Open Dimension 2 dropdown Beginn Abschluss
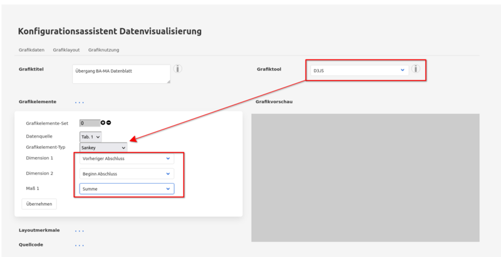Viewport: 501px width, 257px height. point(127,174)
